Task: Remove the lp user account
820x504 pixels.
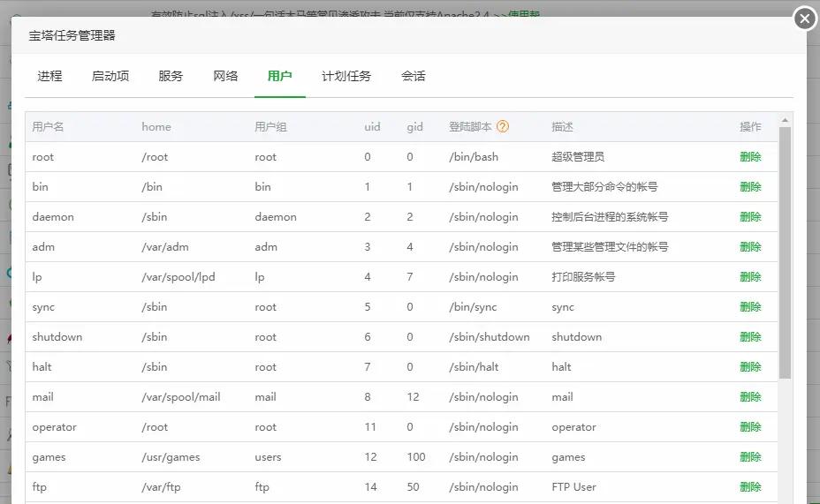Action: click(750, 277)
